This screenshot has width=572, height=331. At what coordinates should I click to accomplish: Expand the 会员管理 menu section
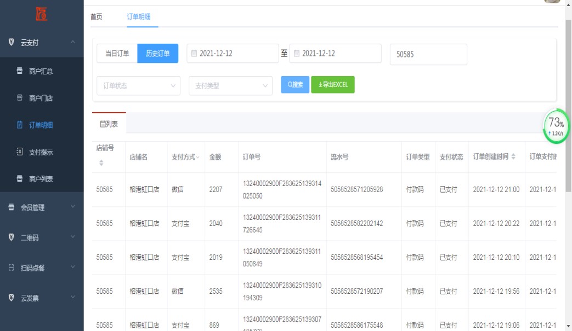42,207
